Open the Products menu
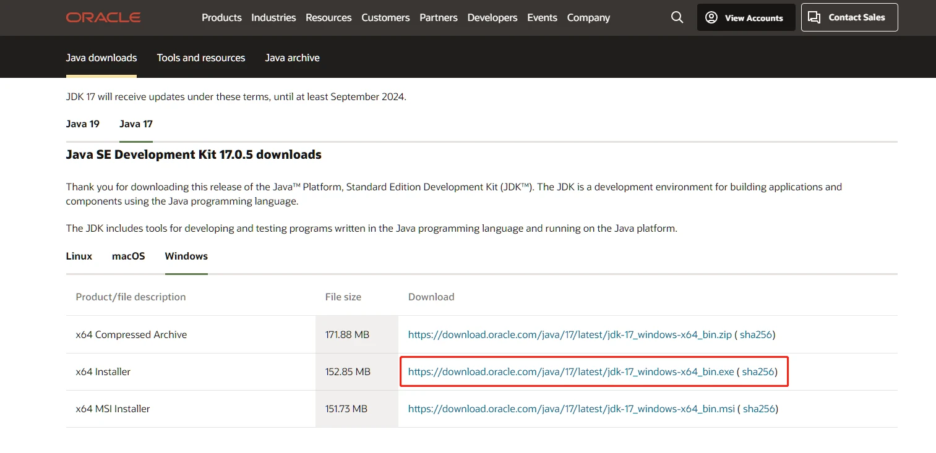 (x=221, y=17)
